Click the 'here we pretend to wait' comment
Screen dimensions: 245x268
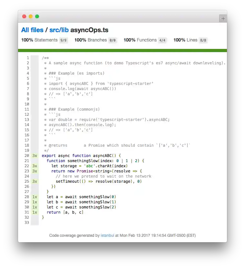click(x=103, y=176)
